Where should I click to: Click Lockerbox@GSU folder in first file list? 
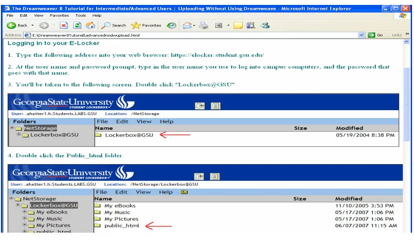tap(129, 135)
